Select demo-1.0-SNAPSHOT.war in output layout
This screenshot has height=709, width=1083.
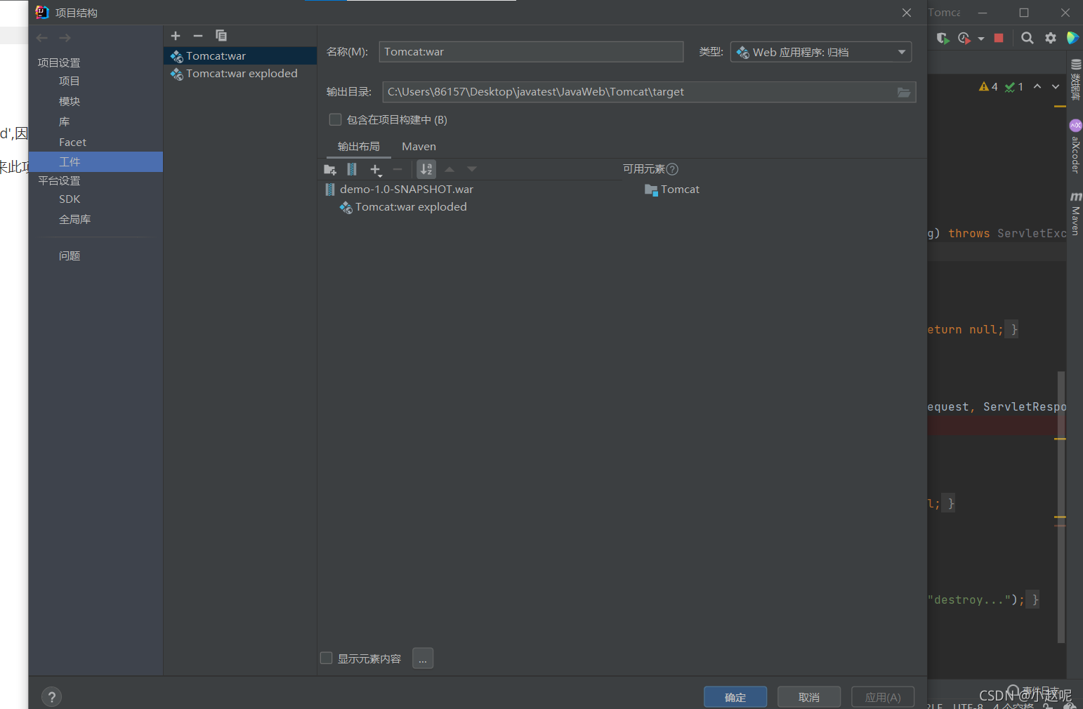pos(399,190)
